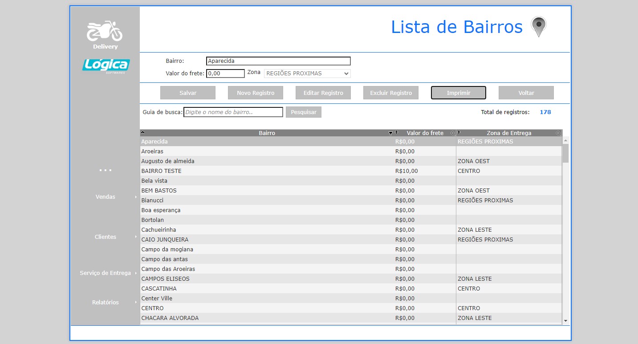Click the Lógica Softwares logo
The image size is (638, 344).
coord(106,65)
